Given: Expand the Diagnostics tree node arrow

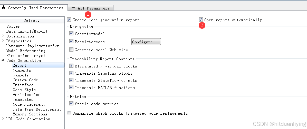Looking at the screenshot, I should tap(3, 41).
